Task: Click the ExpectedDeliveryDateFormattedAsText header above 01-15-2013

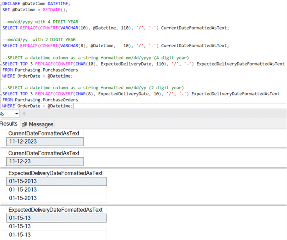Action: (56, 173)
